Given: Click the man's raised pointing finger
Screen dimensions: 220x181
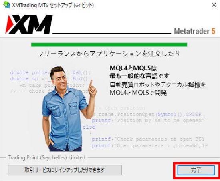Looking at the screenshot, I should tap(91, 84).
